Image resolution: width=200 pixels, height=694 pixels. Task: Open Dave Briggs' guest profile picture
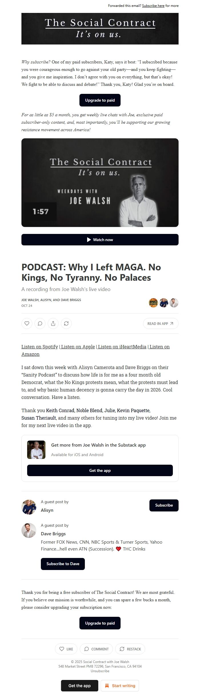point(29,530)
